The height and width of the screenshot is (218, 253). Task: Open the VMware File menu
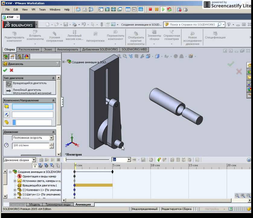pos(8,10)
